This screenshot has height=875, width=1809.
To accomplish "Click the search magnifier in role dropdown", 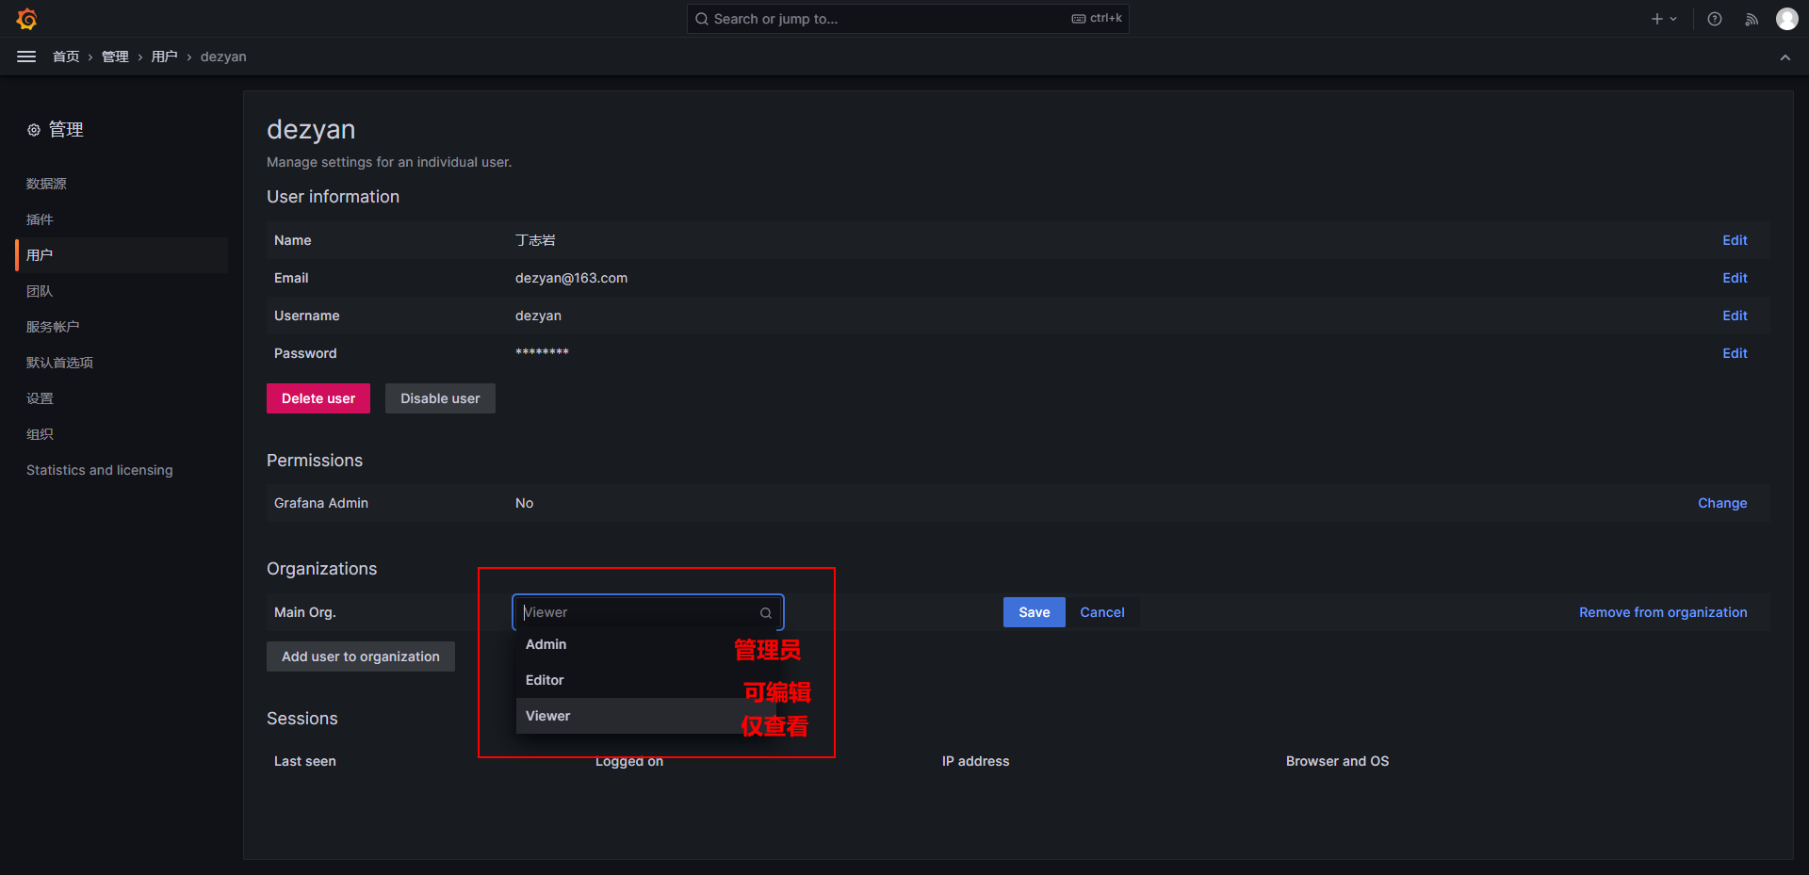I will click(x=766, y=613).
